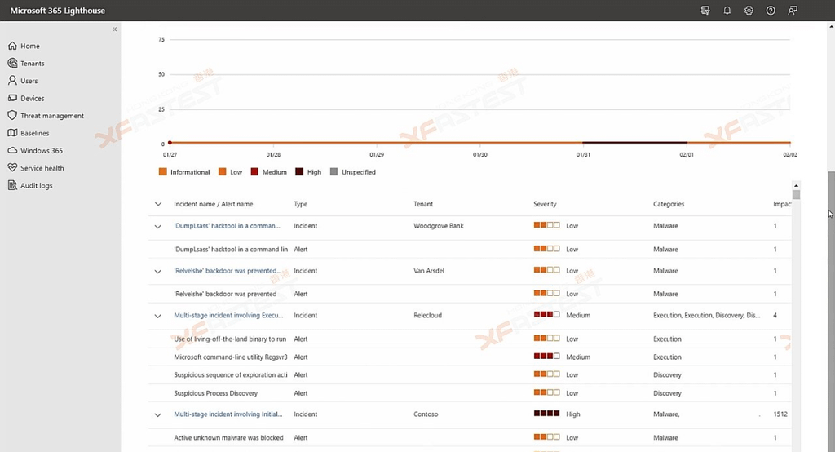Open the help question mark icon
This screenshot has height=452, width=835.
tap(771, 10)
